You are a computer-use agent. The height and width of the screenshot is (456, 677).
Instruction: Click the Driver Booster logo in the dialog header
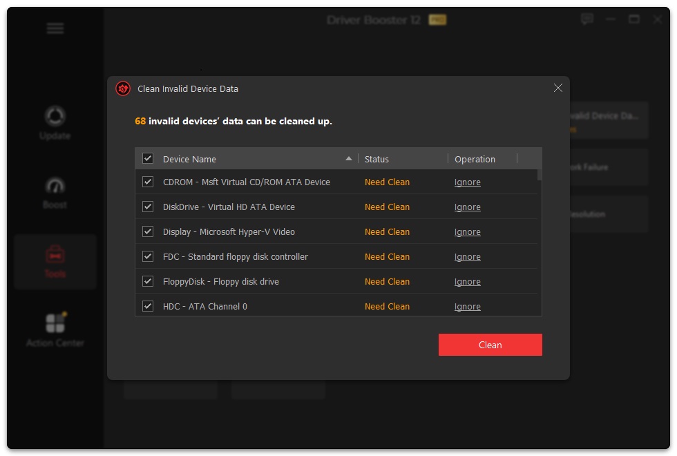click(x=123, y=88)
